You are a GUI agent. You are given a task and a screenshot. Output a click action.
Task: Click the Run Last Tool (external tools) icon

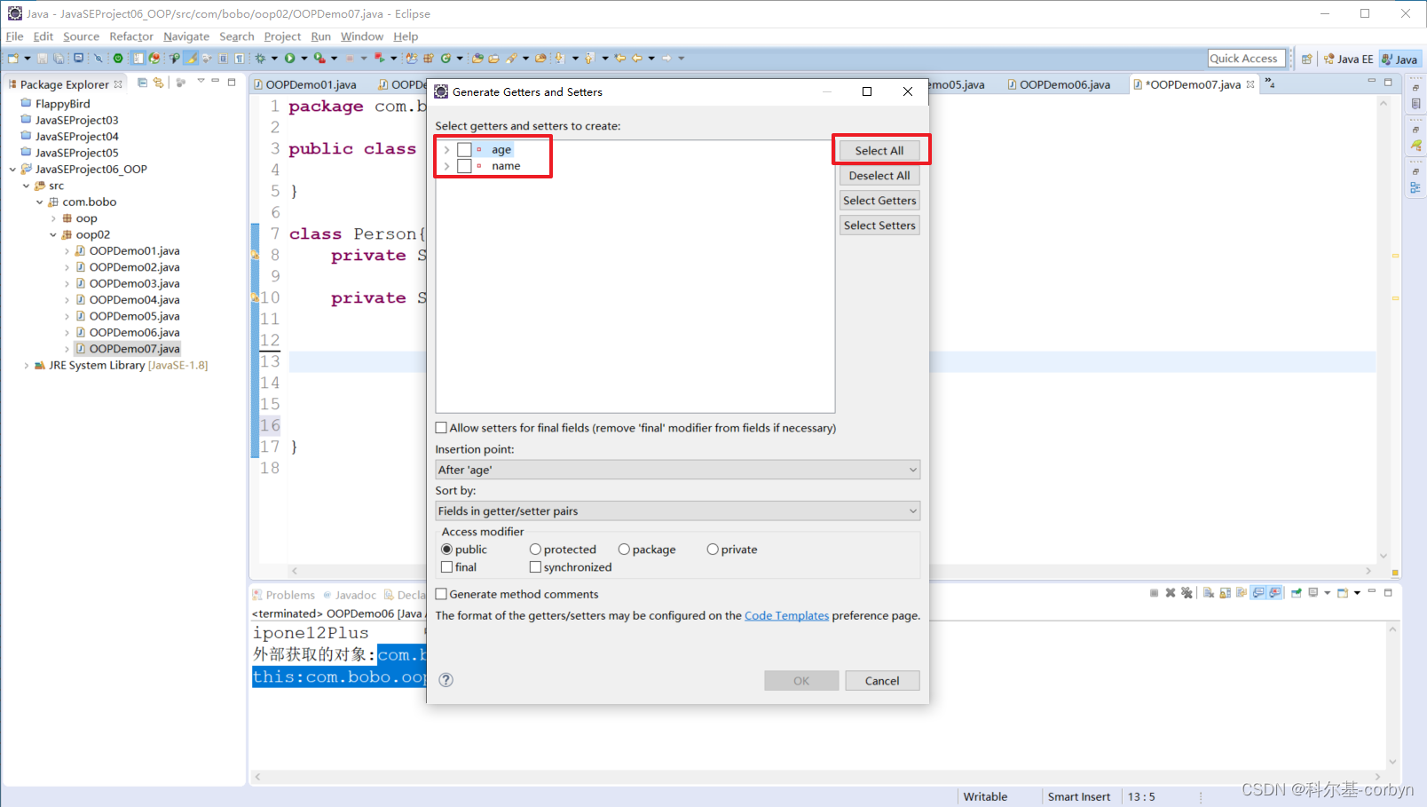pyautogui.click(x=319, y=59)
